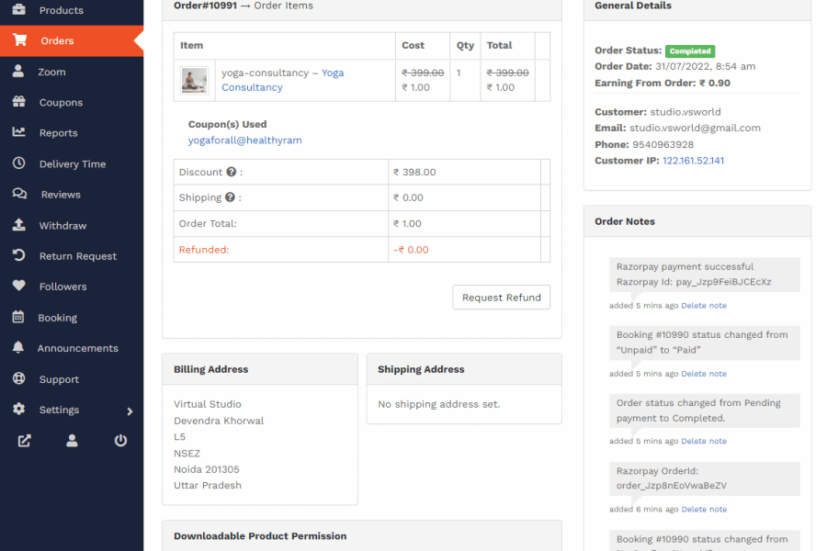The image size is (827, 551).
Task: Click the Support lifebuoy icon
Action: (x=19, y=378)
